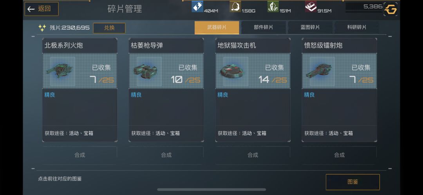Click the blue metal resource icon

(197, 7)
